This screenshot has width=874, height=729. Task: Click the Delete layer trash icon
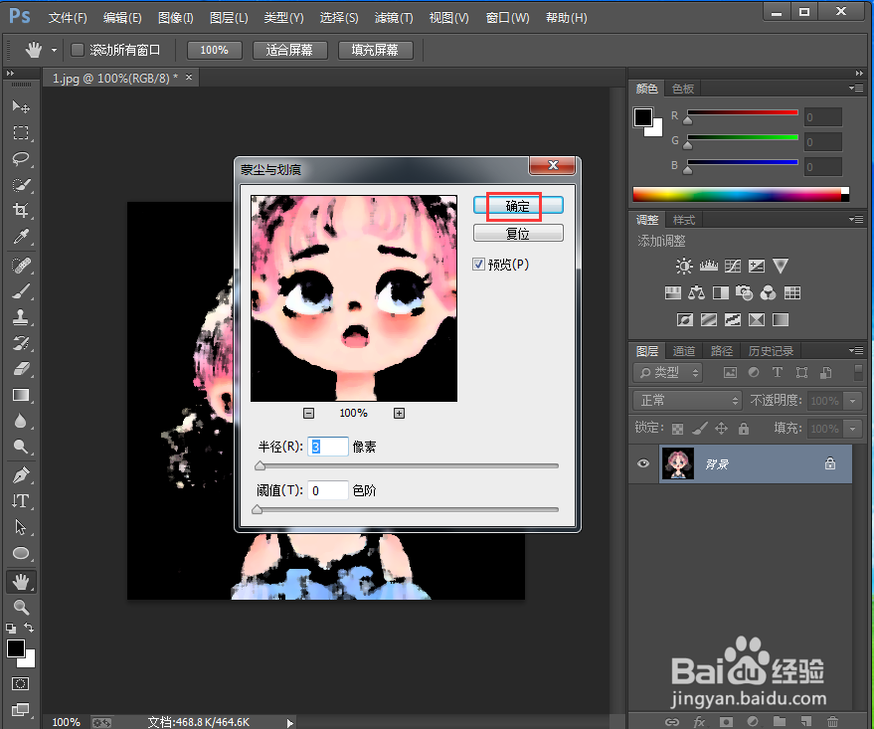click(x=832, y=722)
